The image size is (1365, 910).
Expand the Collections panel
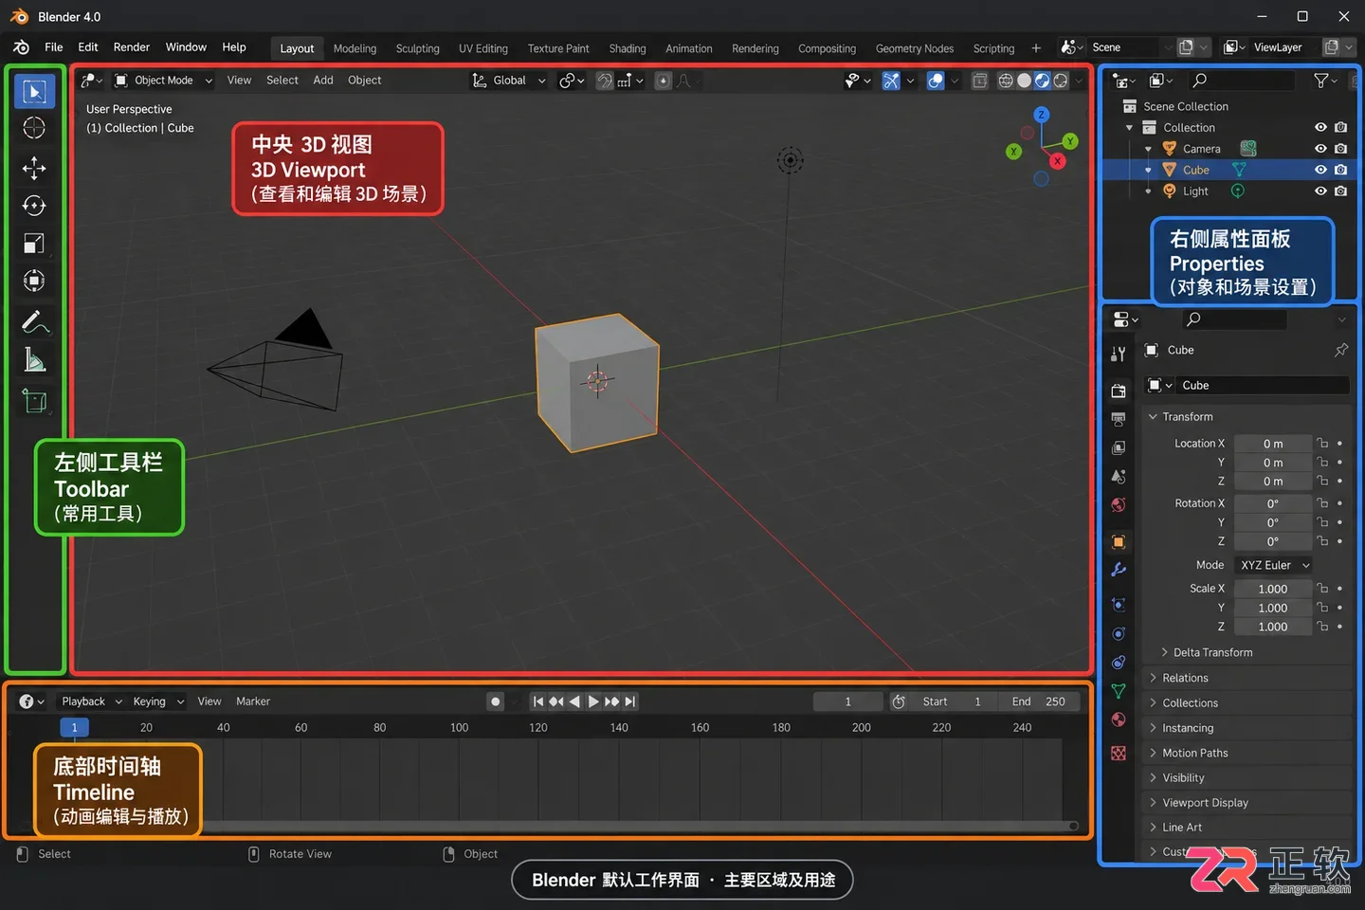[1190, 702]
